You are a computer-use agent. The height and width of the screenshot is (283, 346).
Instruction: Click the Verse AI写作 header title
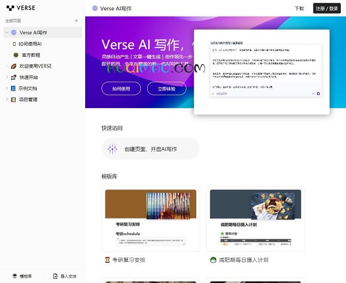(x=116, y=8)
